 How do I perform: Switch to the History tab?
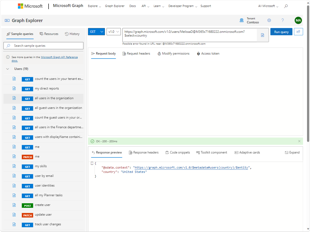(x=72, y=34)
